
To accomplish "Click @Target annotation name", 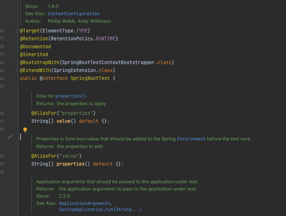I will 30,31.
